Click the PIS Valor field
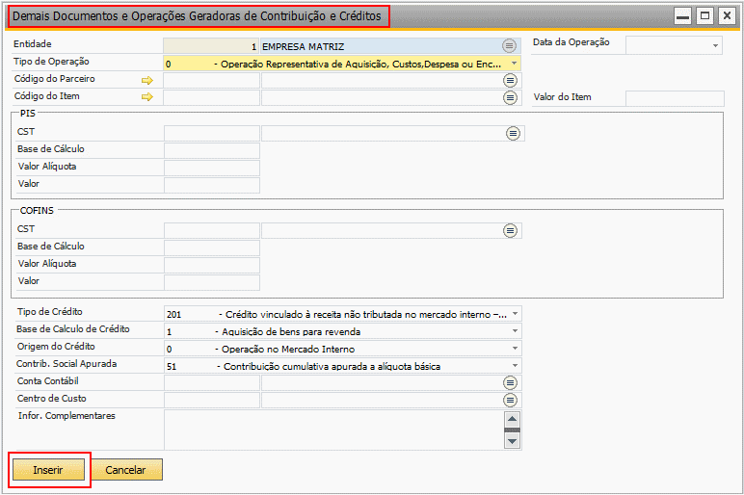The image size is (744, 495). (212, 185)
